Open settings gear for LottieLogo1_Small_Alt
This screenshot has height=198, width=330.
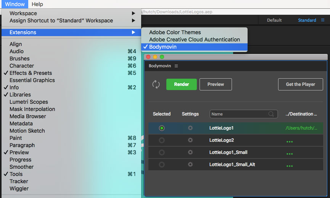tap(190, 165)
